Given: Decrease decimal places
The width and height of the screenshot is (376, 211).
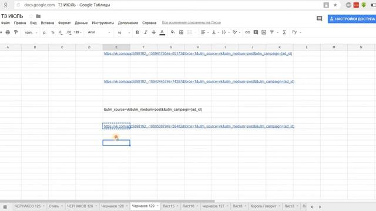Looking at the screenshot, I should pos(61,32).
